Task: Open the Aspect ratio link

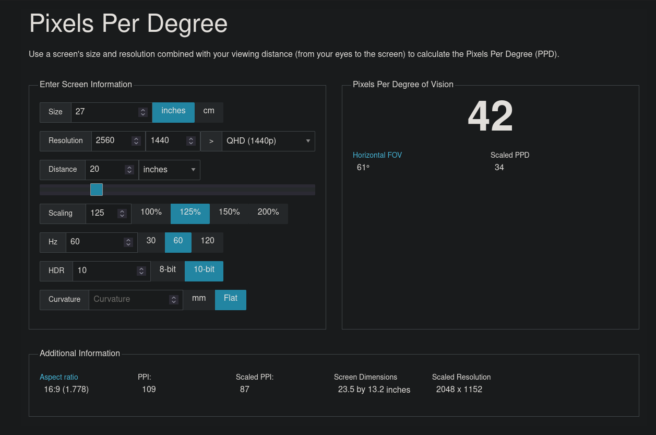Action: tap(59, 377)
